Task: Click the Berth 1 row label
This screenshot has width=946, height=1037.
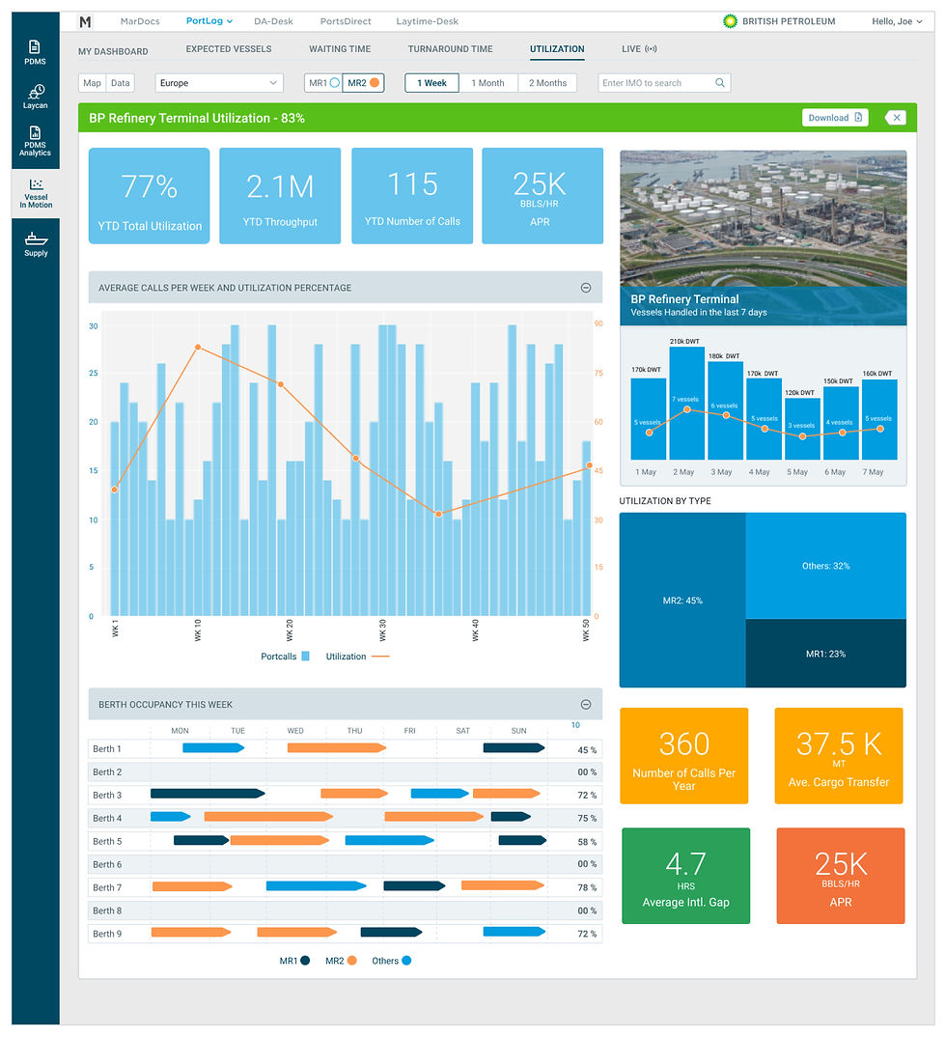Action: 107,748
